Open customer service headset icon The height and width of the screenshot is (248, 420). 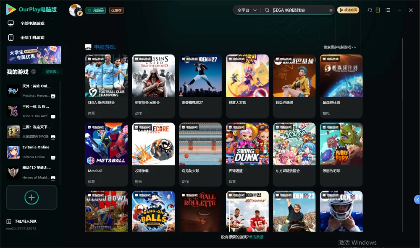(370, 10)
